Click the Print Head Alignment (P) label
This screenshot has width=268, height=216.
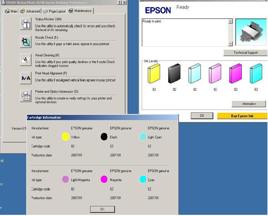51,73
